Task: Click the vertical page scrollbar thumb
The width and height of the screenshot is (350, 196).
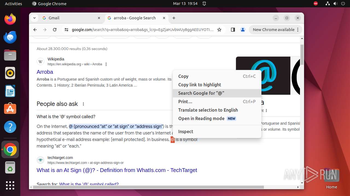Action: pos(302,54)
